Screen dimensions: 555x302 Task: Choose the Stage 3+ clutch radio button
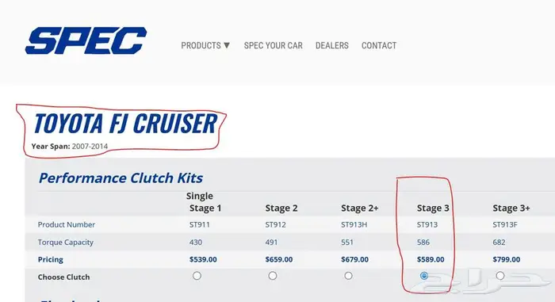tap(500, 276)
